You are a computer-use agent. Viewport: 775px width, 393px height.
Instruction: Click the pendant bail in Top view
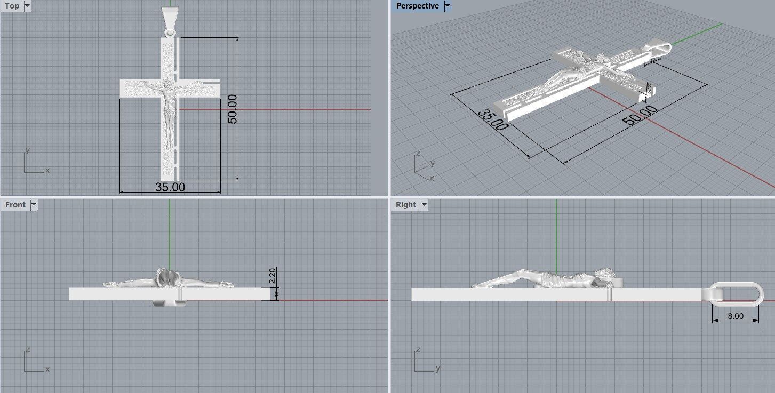(170, 21)
